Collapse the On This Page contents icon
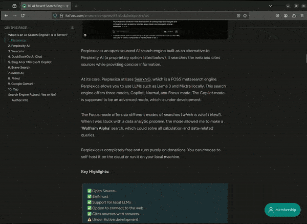Viewport: 307px width, 224px height. point(72,28)
